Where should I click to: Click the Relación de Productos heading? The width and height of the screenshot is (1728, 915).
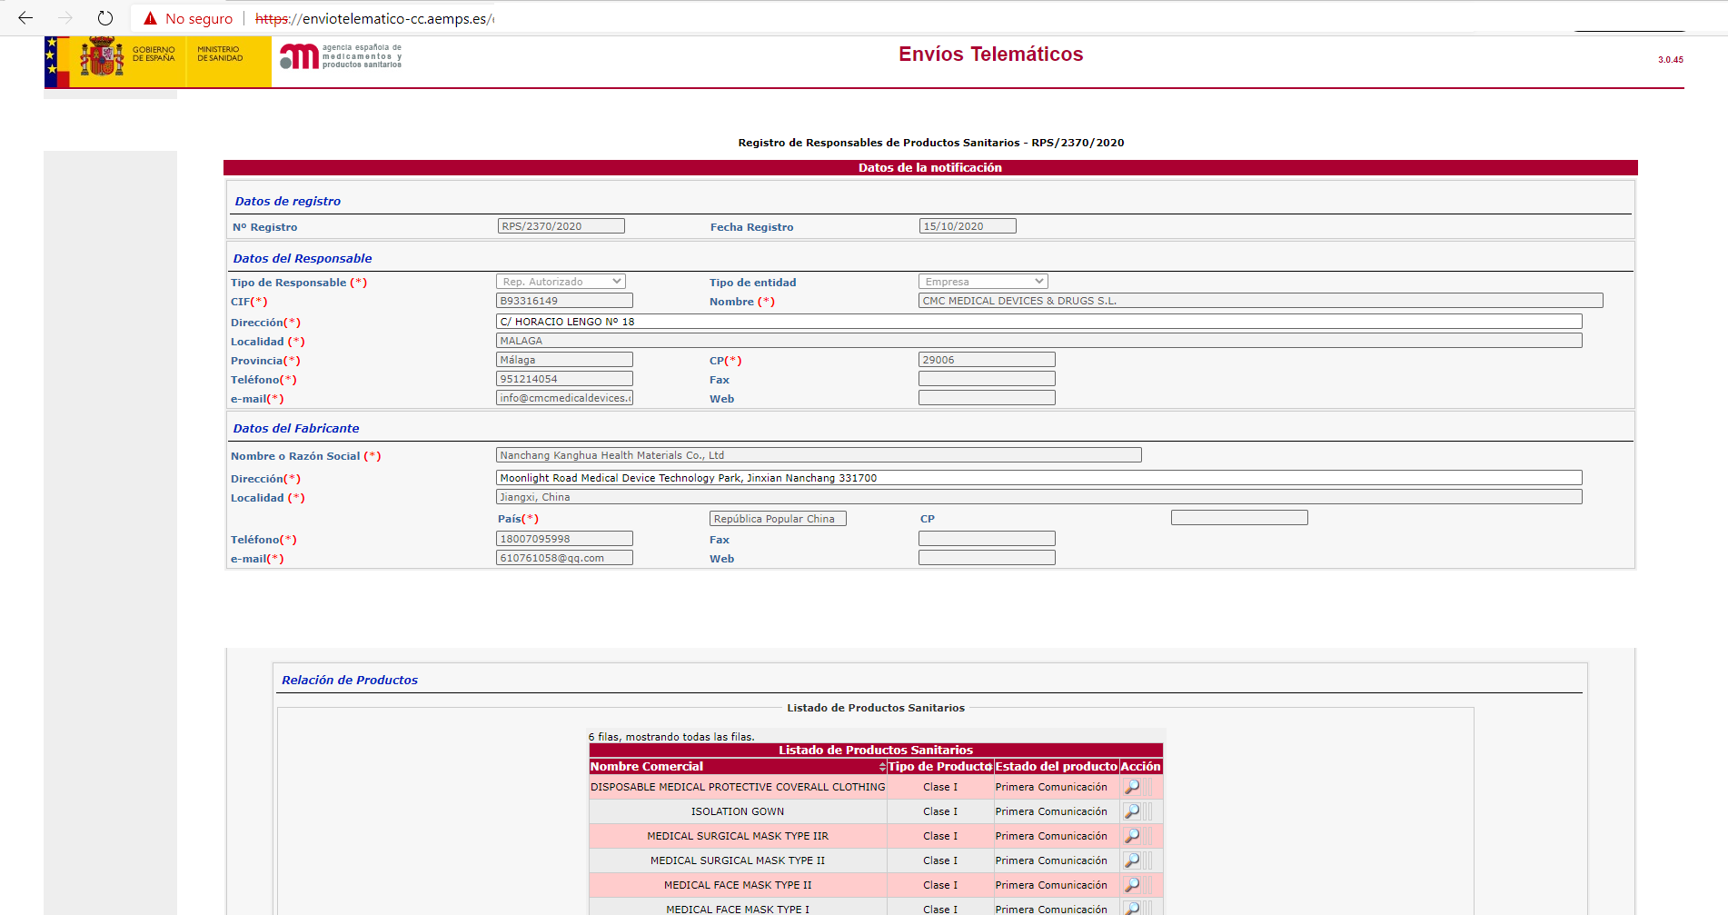[350, 681]
